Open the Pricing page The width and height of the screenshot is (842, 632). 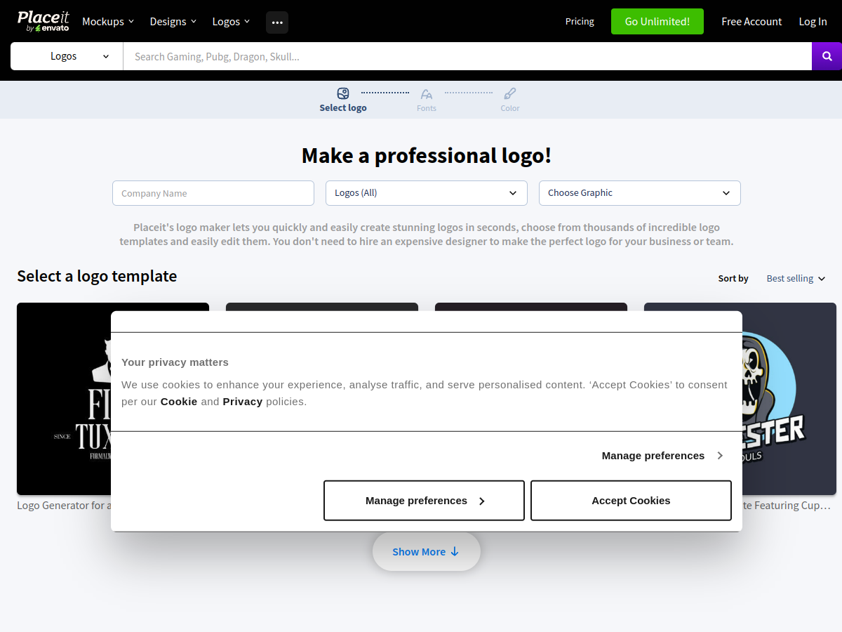[580, 21]
